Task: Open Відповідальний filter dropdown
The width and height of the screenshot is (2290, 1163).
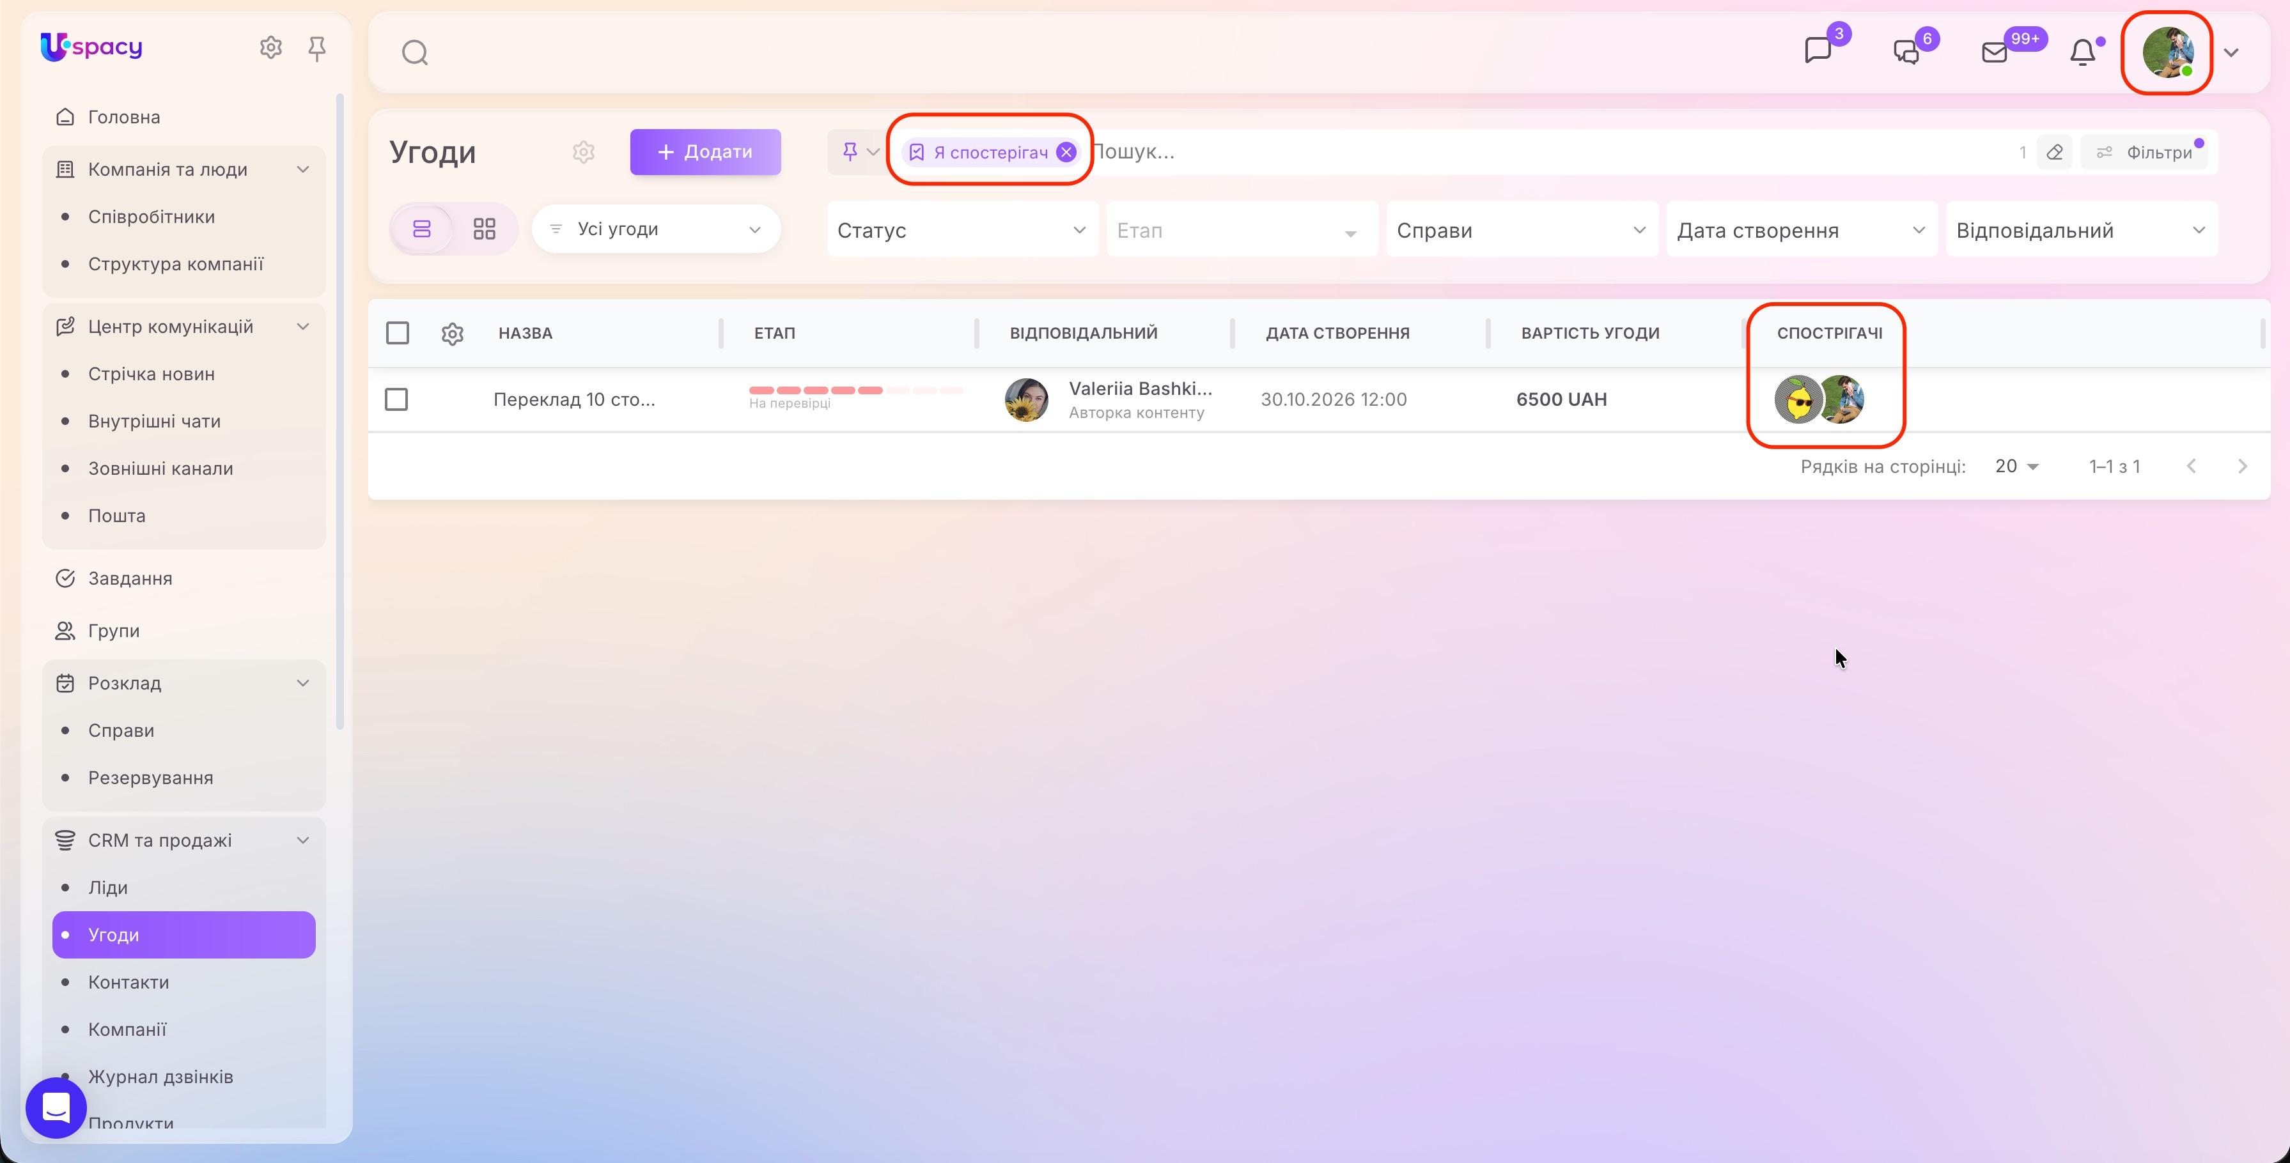Action: tap(2081, 230)
